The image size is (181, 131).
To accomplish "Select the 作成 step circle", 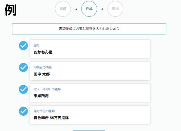I will pos(89,9).
